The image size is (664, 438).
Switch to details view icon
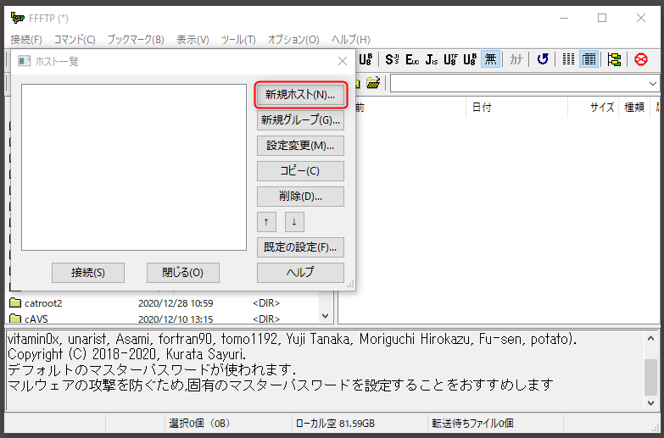pyautogui.click(x=589, y=59)
